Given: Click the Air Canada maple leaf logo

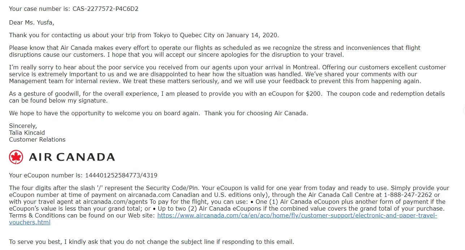Looking at the screenshot, I should click(x=16, y=157).
